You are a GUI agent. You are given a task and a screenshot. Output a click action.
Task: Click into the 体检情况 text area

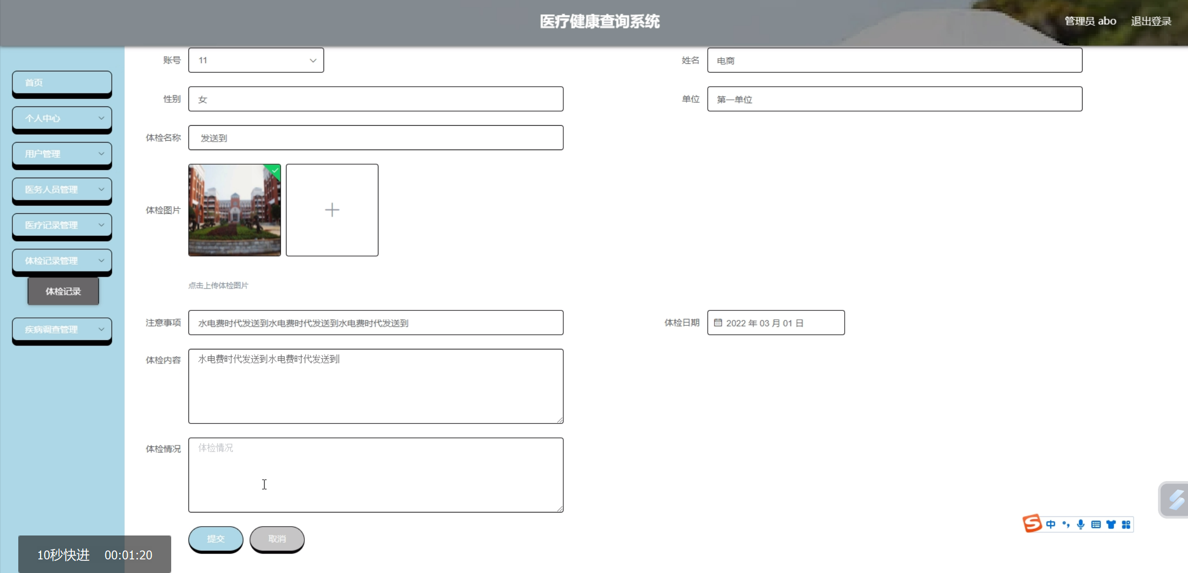[x=375, y=475]
